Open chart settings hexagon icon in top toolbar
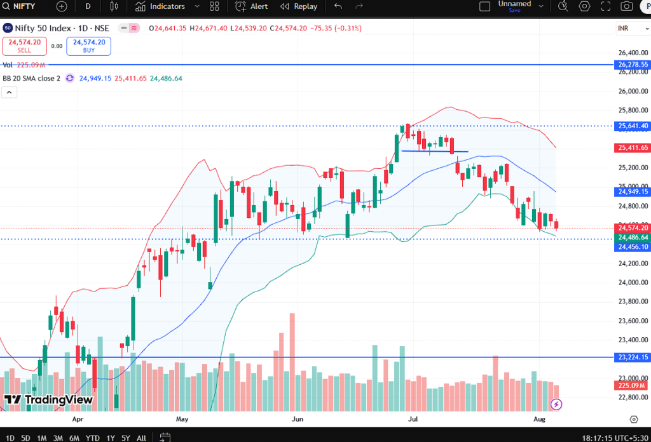Image resolution: width=651 pixels, height=442 pixels. click(x=584, y=6)
